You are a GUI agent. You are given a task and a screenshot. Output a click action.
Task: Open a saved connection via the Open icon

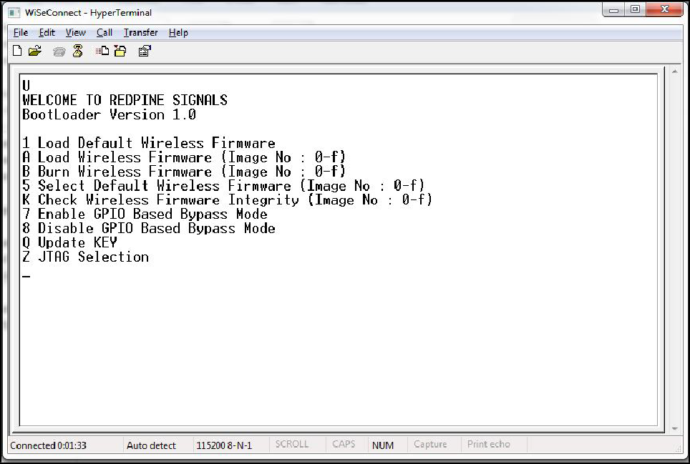[x=34, y=50]
